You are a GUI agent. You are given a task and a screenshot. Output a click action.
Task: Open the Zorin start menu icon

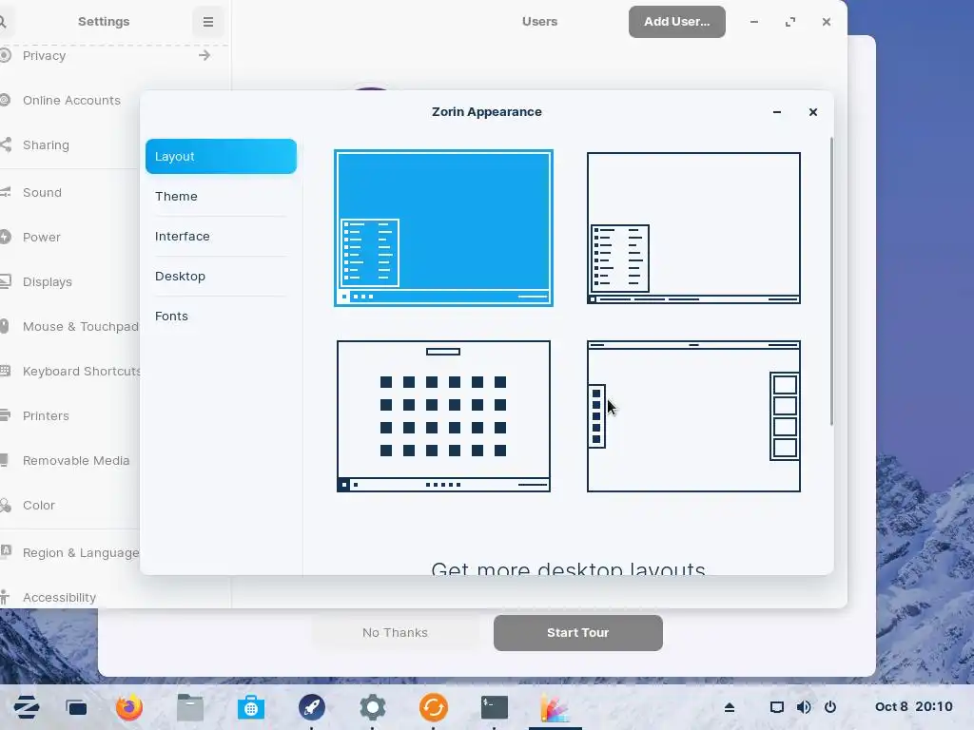(26, 707)
